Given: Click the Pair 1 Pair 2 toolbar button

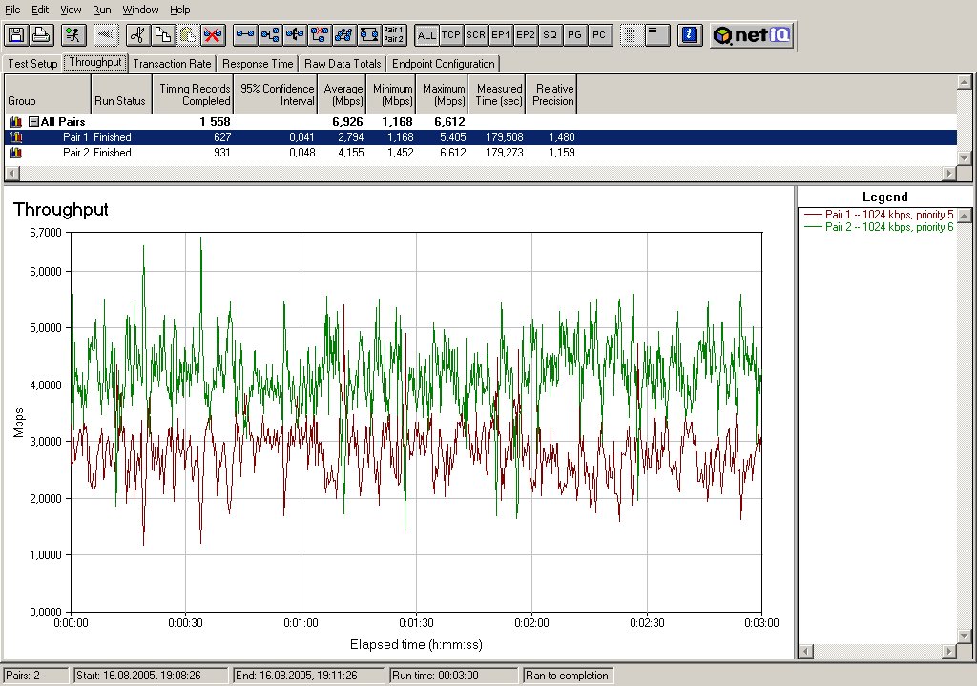Looking at the screenshot, I should (393, 35).
